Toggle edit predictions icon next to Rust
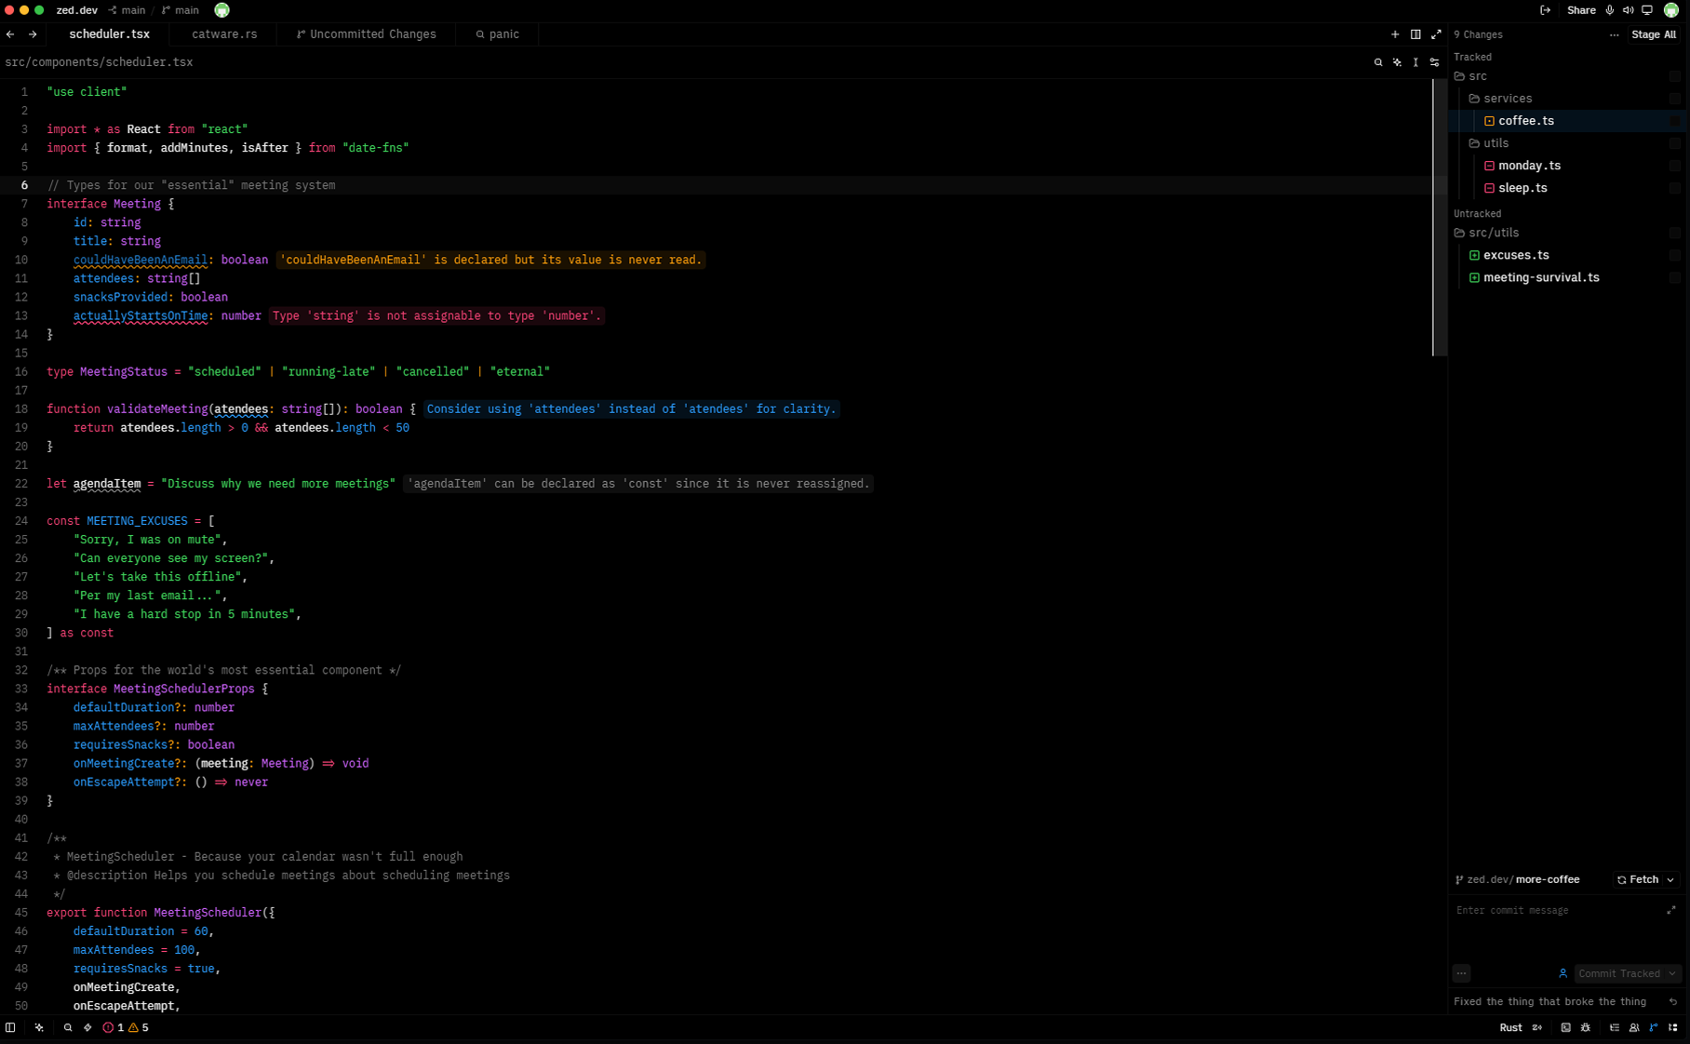1690x1044 pixels. pos(1537,1027)
